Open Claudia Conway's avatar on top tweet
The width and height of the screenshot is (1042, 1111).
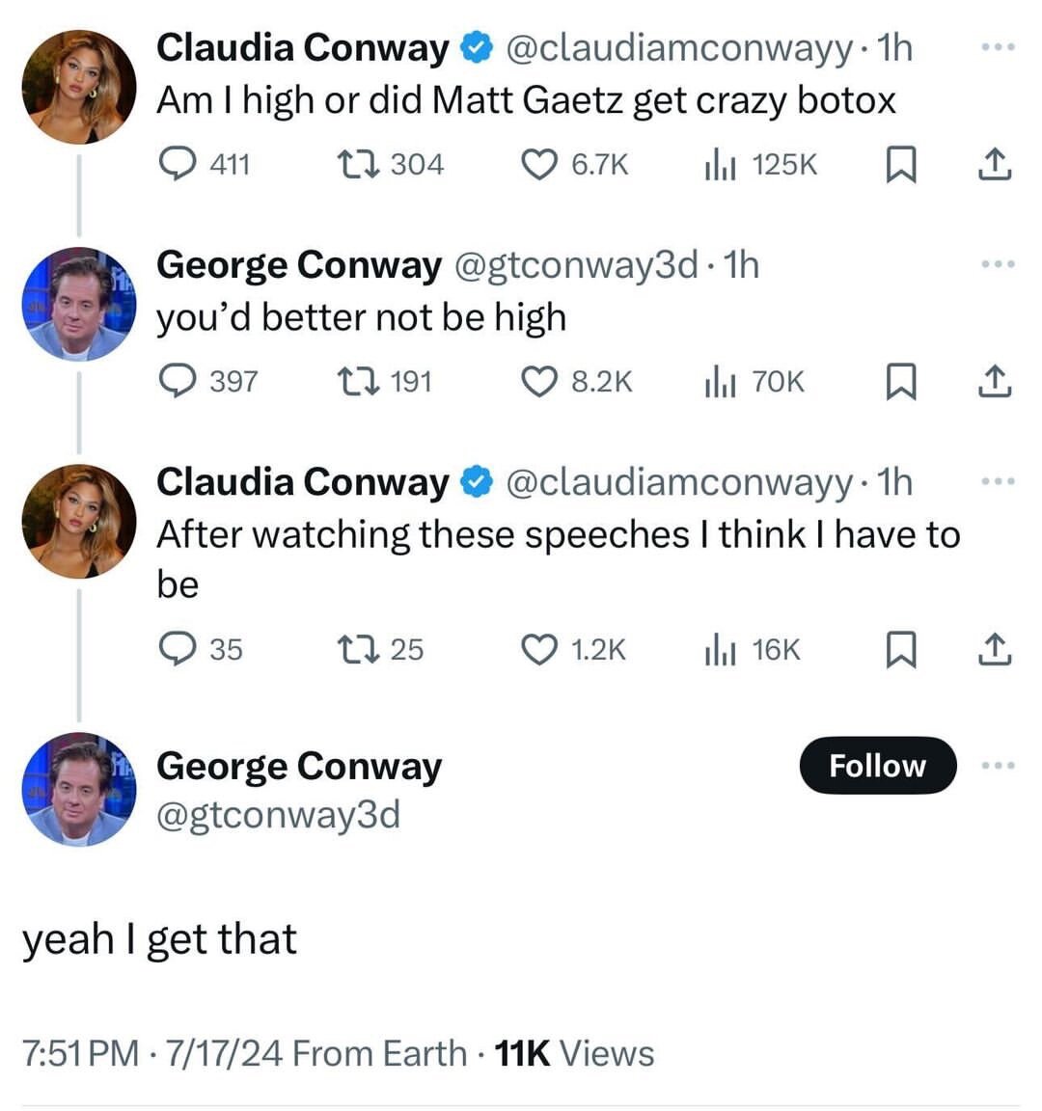(x=78, y=86)
